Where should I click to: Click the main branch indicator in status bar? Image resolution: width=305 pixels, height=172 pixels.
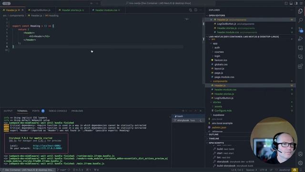coord(62,170)
